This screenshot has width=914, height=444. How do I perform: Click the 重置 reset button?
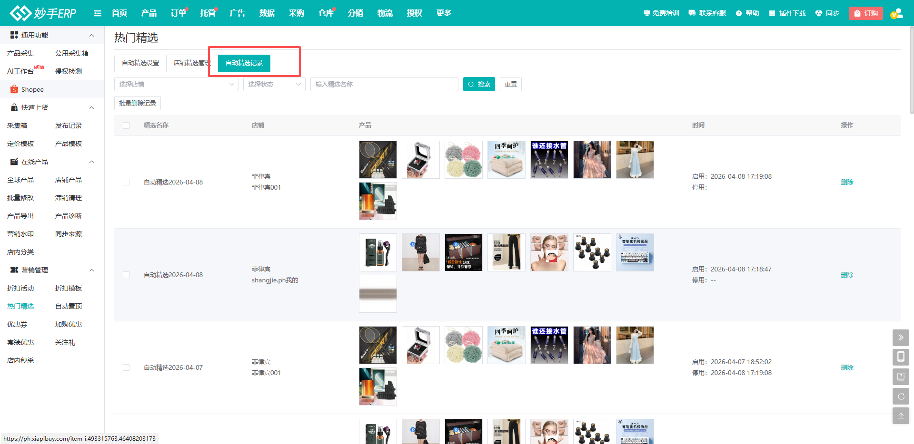511,84
